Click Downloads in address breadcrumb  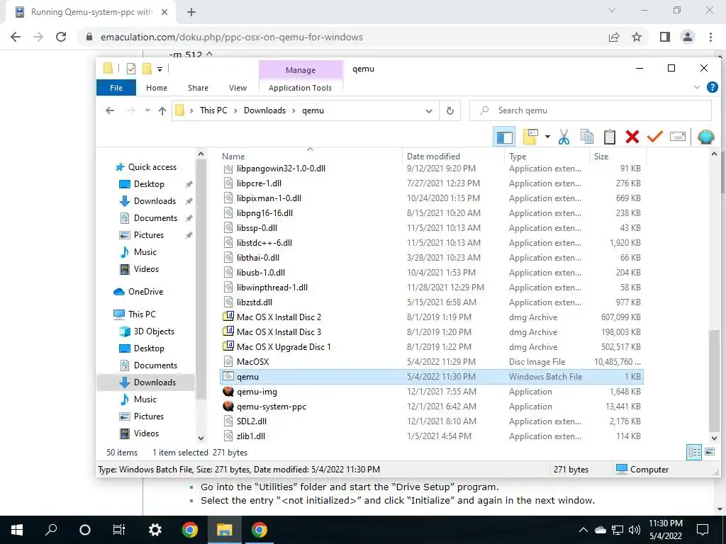[x=264, y=110]
